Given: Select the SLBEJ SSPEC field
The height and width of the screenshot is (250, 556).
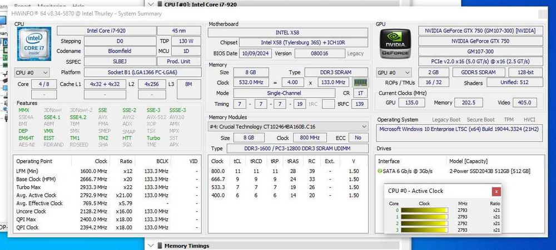Looking at the screenshot, I should 120,62.
